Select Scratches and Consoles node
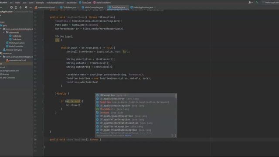This screenshot has height=157, width=279. pos(8,78)
